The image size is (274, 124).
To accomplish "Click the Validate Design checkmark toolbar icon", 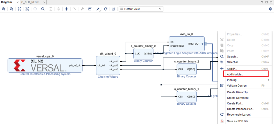I will (x=90, y=9).
